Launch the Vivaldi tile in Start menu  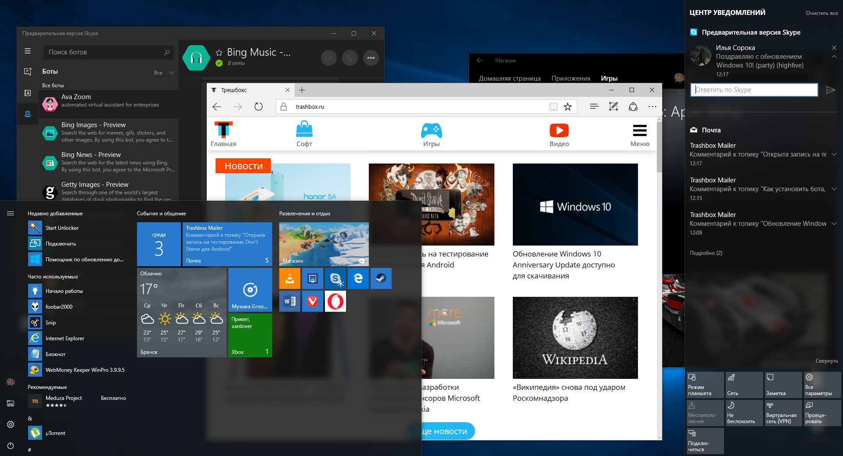[x=313, y=301]
